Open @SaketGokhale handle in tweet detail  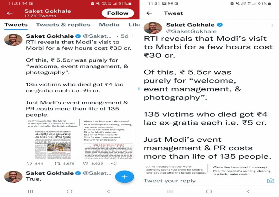pyautogui.click(x=191, y=31)
